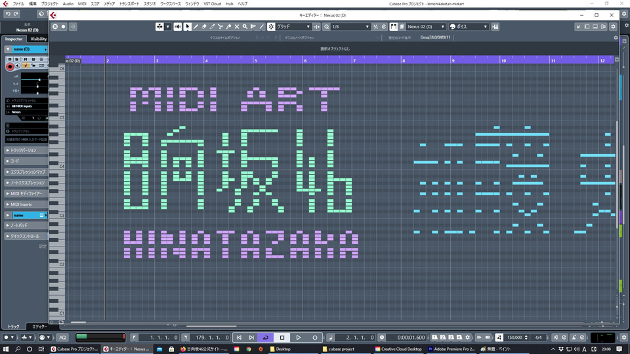This screenshot has height=354, width=630.
Task: Open ファイル menu
Action: tap(18, 4)
